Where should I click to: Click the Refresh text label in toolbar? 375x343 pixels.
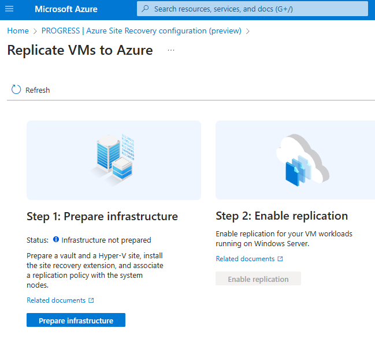coord(38,90)
